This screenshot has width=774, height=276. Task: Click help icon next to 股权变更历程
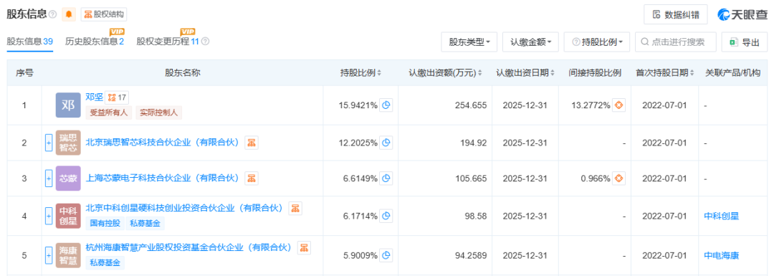(206, 42)
